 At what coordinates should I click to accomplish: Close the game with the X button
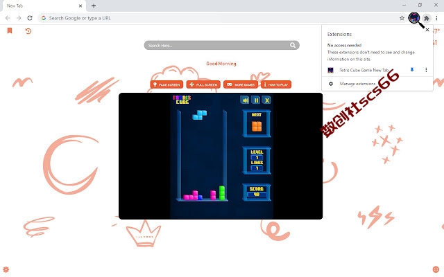point(266,100)
